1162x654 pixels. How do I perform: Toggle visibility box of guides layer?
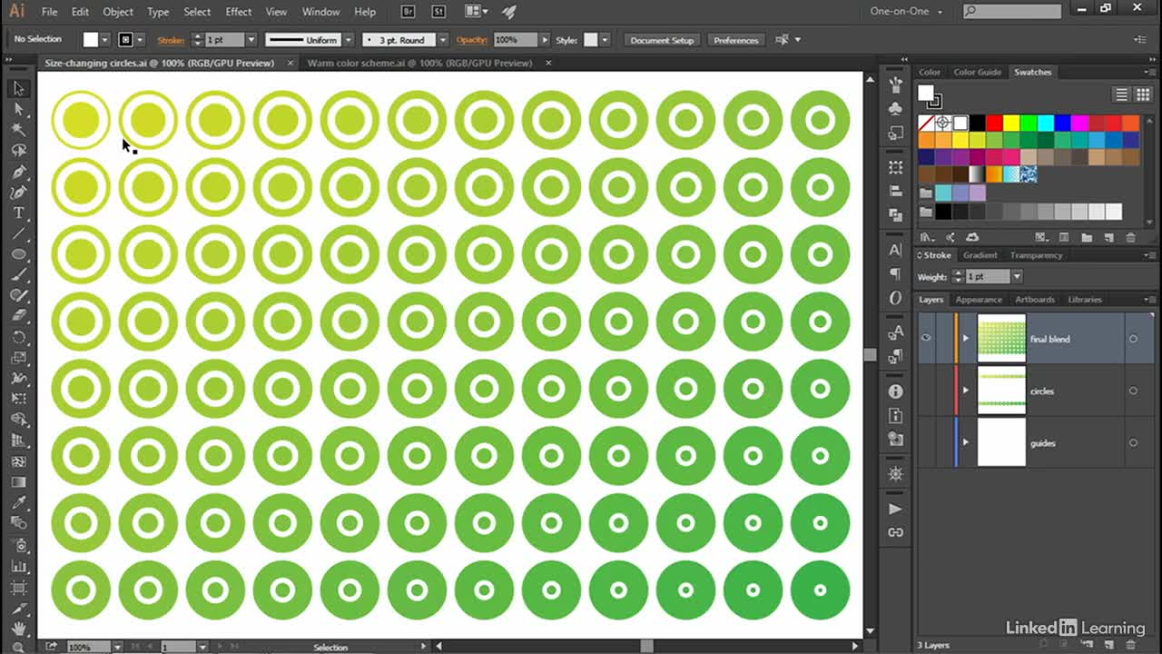[x=926, y=442]
